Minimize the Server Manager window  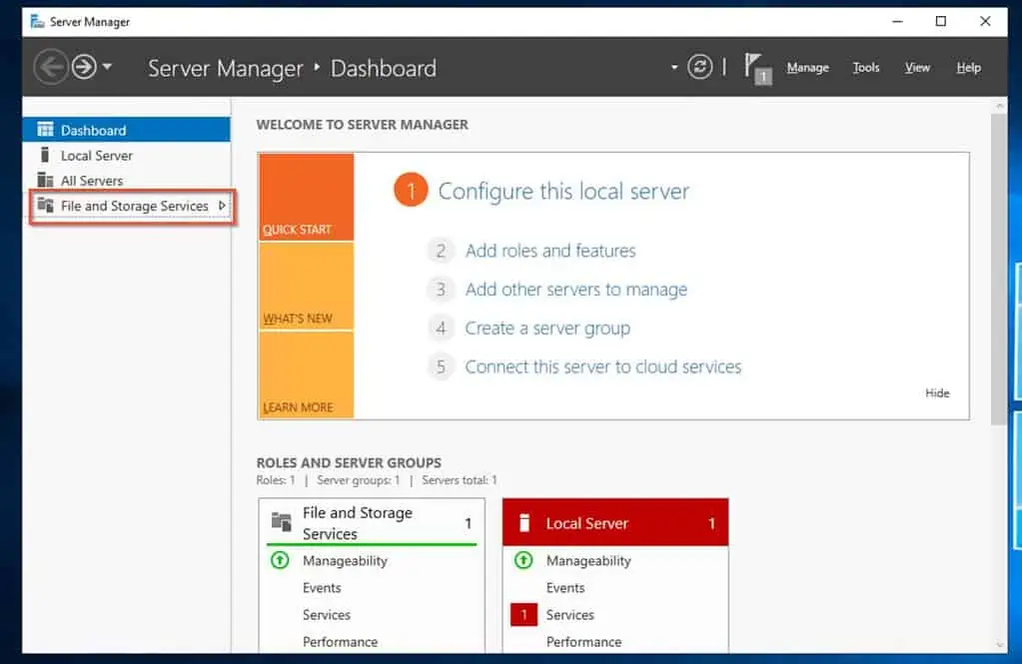tap(897, 22)
